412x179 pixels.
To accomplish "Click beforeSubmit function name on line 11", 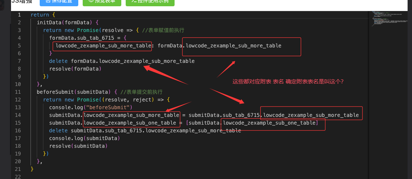I will pyautogui.click(x=54, y=92).
